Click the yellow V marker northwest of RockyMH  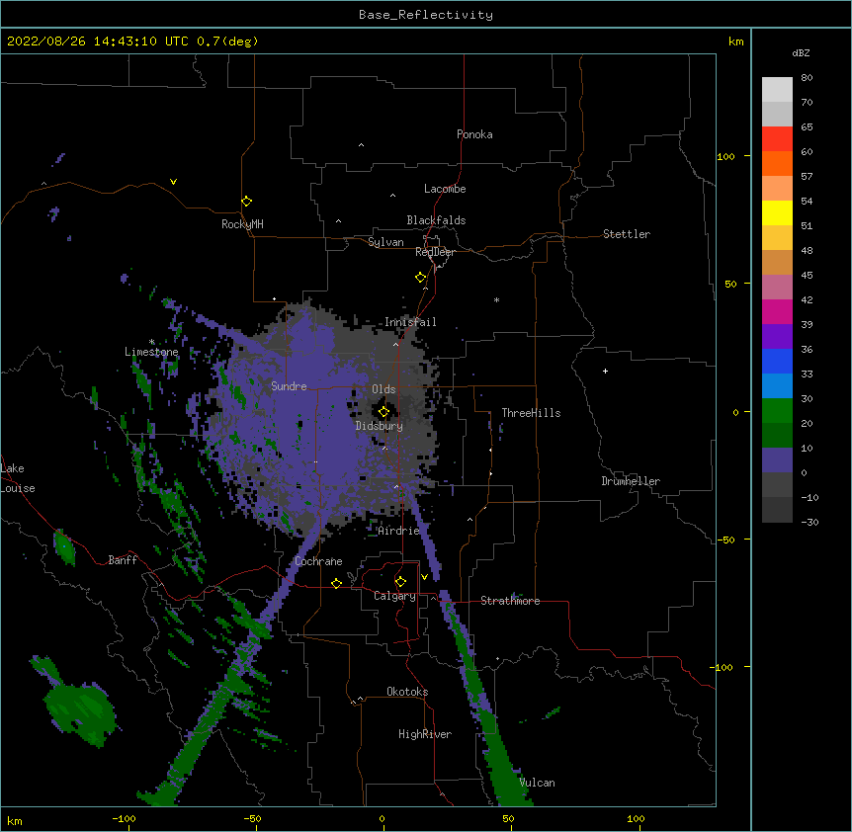pos(173,182)
